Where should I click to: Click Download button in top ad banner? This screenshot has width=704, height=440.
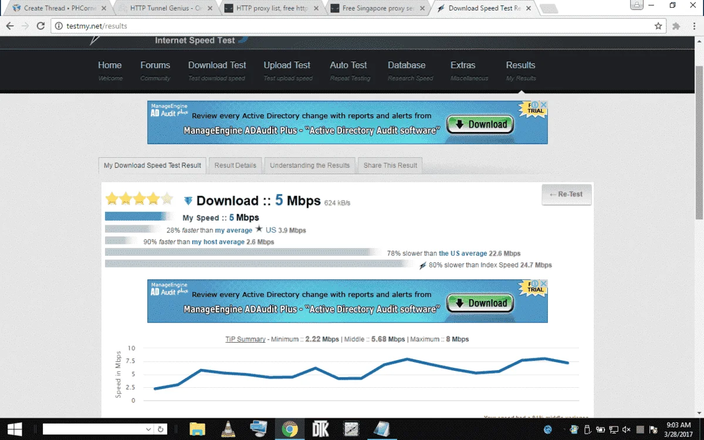480,124
